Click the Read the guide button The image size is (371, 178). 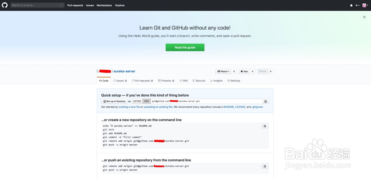pyautogui.click(x=185, y=47)
